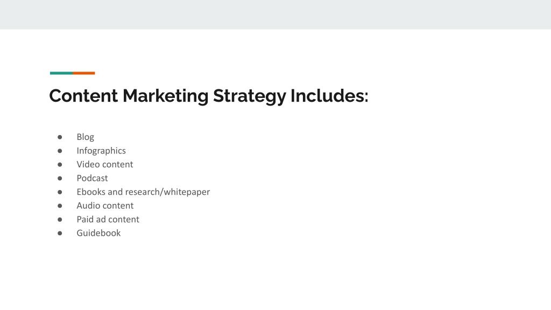
Task: Click the bullet dot beside 'Podcast'
Action: [x=60, y=178]
